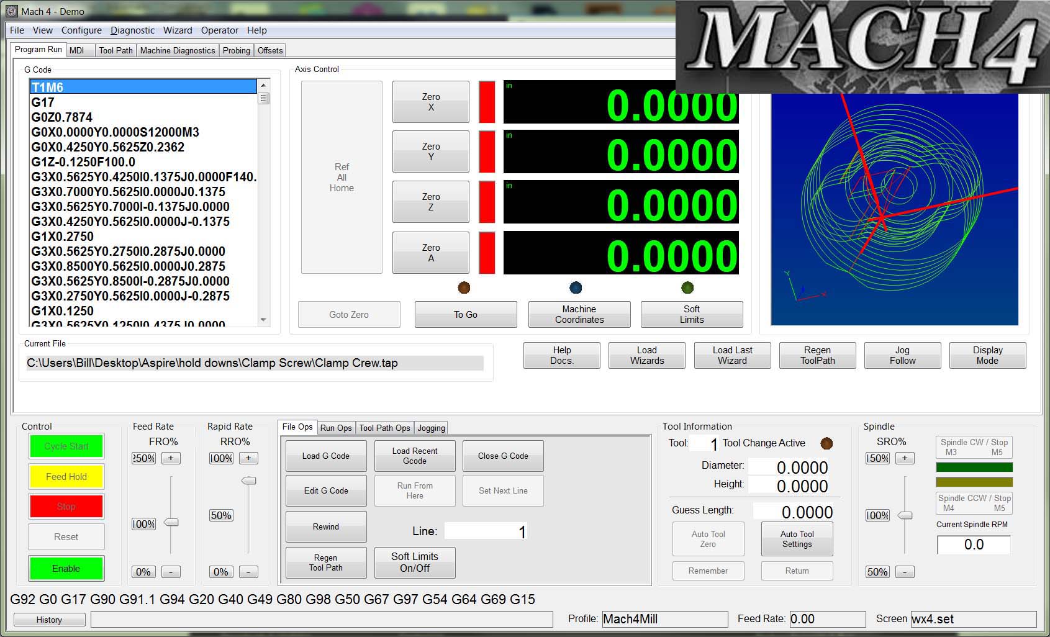This screenshot has height=637, width=1050.
Task: Toggle To Go distance display
Action: click(466, 314)
